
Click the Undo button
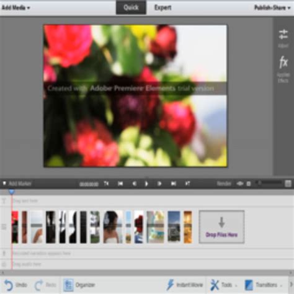16,285
